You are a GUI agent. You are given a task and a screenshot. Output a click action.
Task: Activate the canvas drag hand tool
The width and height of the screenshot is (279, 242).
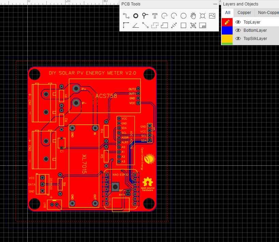[x=193, y=15]
